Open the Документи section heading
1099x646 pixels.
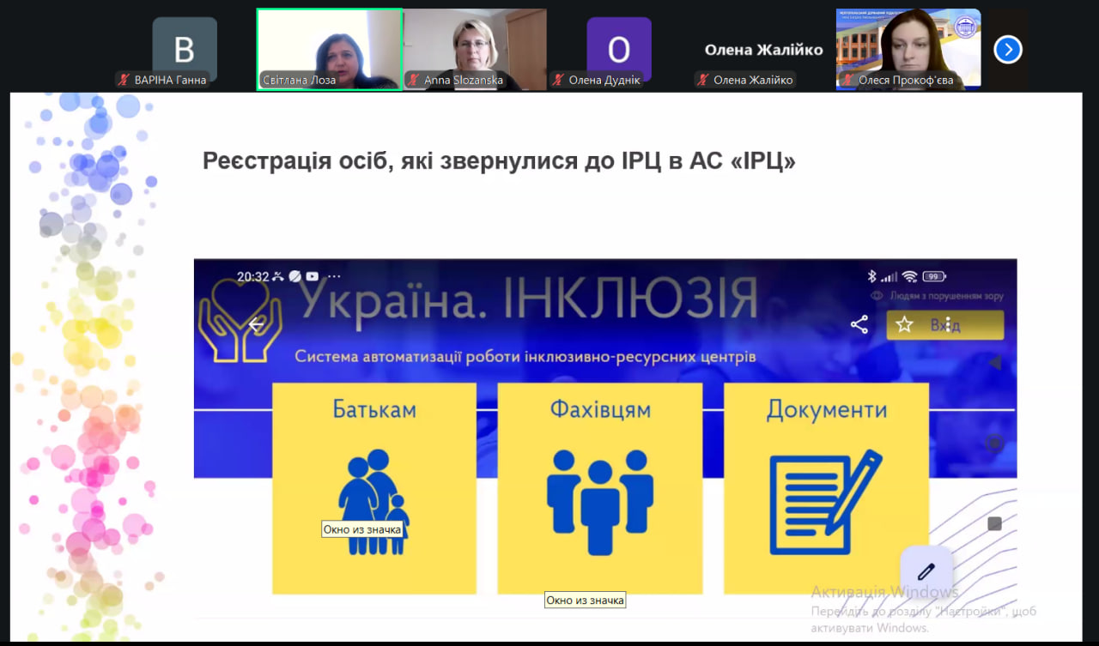coord(825,409)
